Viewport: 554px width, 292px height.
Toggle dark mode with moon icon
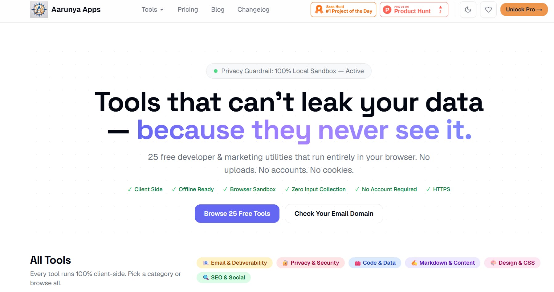[468, 10]
